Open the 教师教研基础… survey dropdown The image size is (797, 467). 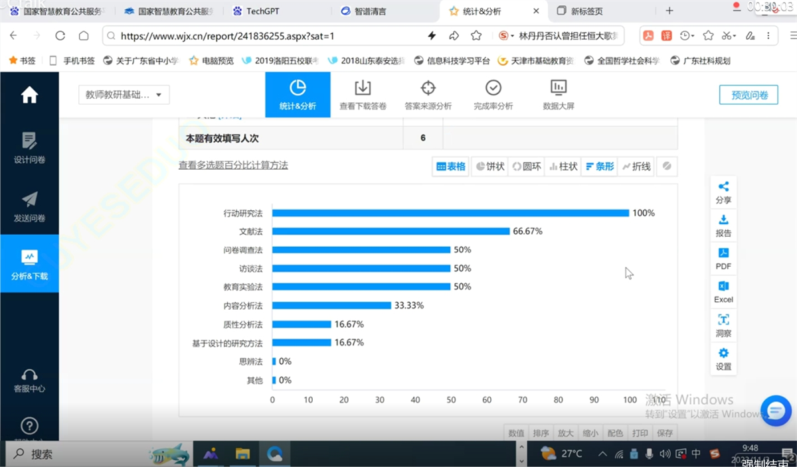click(124, 95)
